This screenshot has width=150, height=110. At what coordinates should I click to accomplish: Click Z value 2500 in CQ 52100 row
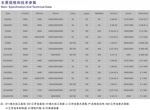click(128, 55)
